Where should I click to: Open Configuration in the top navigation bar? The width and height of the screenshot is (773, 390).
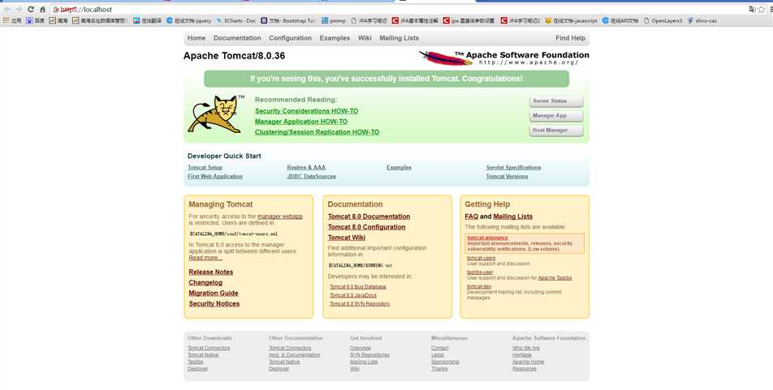pos(291,38)
